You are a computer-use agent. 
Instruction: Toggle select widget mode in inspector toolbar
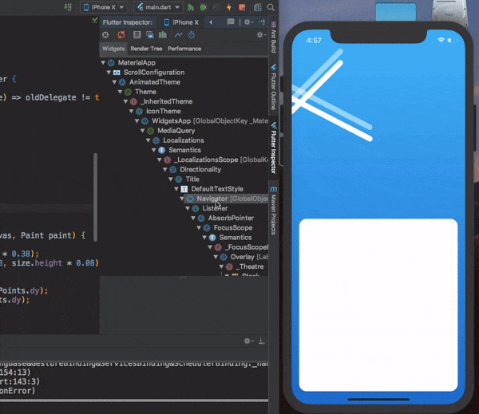click(x=105, y=34)
